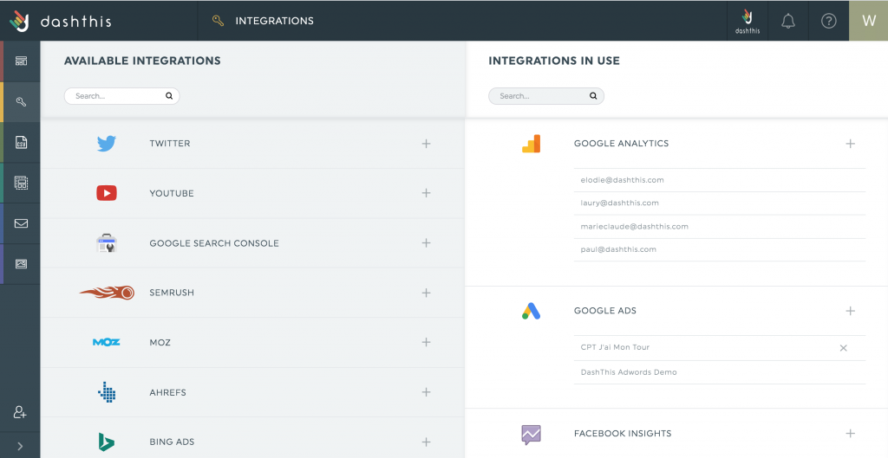
Task: Click the add user icon in sidebar
Action: coord(21,413)
